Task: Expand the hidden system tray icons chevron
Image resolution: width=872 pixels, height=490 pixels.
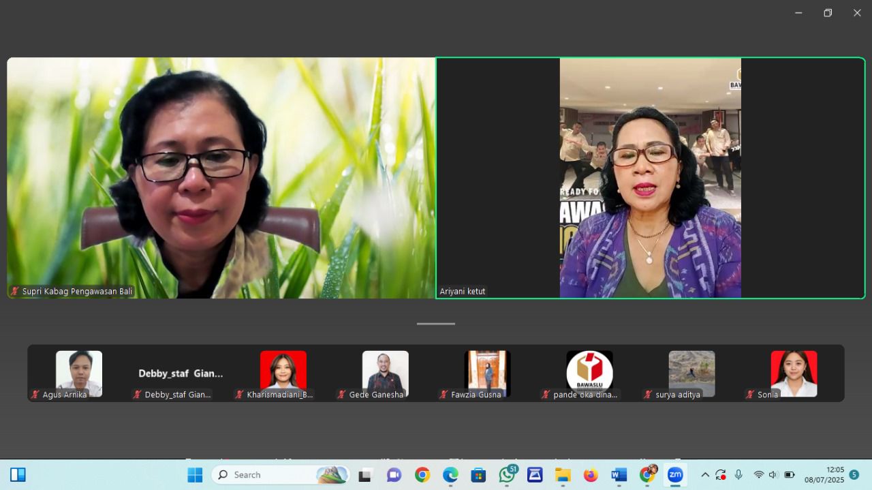Action: pyautogui.click(x=705, y=475)
